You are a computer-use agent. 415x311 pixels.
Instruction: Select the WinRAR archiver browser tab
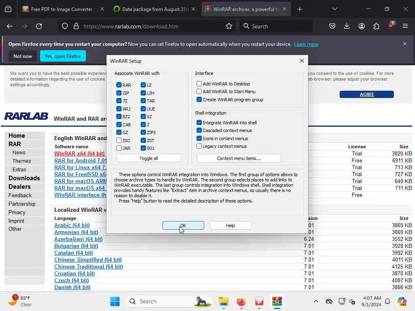pos(246,9)
